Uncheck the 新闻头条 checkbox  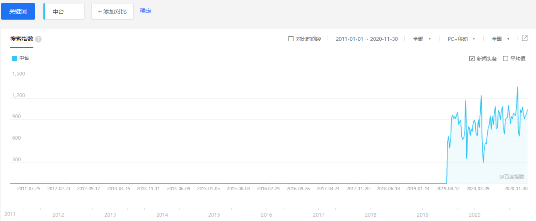pos(472,58)
